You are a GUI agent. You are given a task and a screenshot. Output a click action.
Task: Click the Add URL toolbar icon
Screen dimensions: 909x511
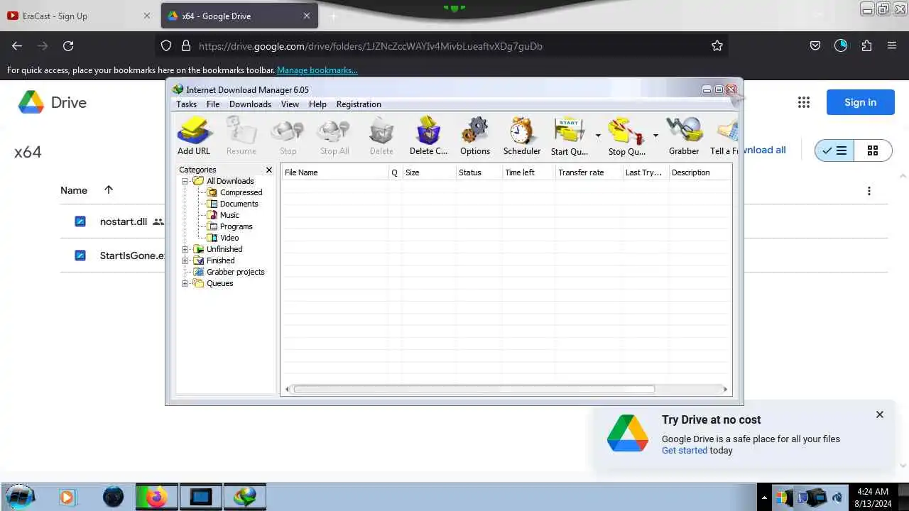[x=194, y=136]
